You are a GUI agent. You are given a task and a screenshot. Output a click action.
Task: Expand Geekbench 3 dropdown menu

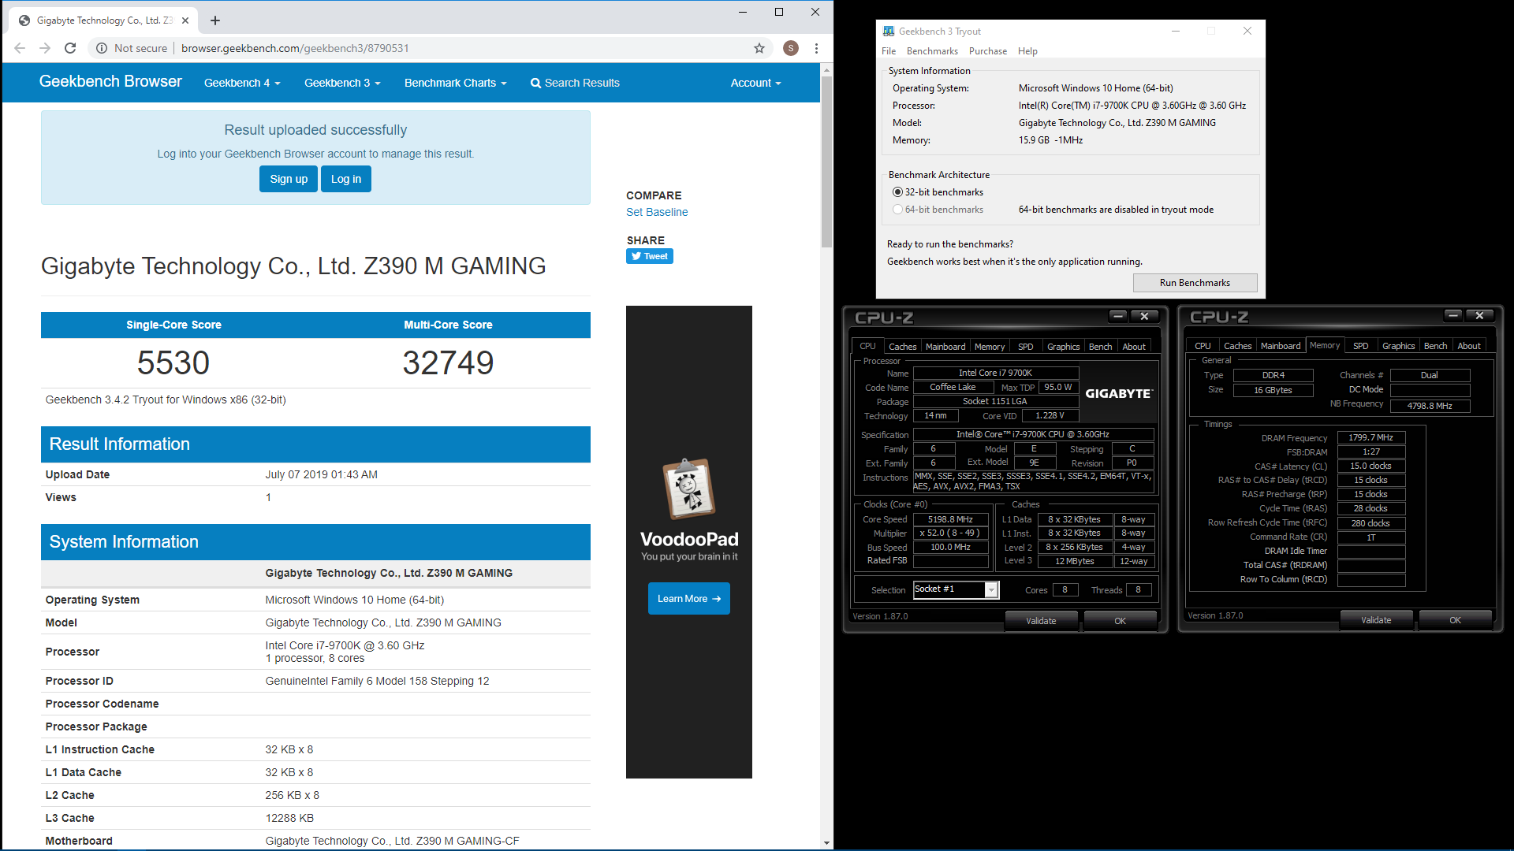[342, 83]
